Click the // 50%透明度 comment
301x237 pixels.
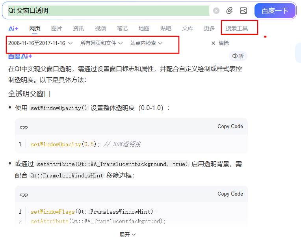pos(122,144)
